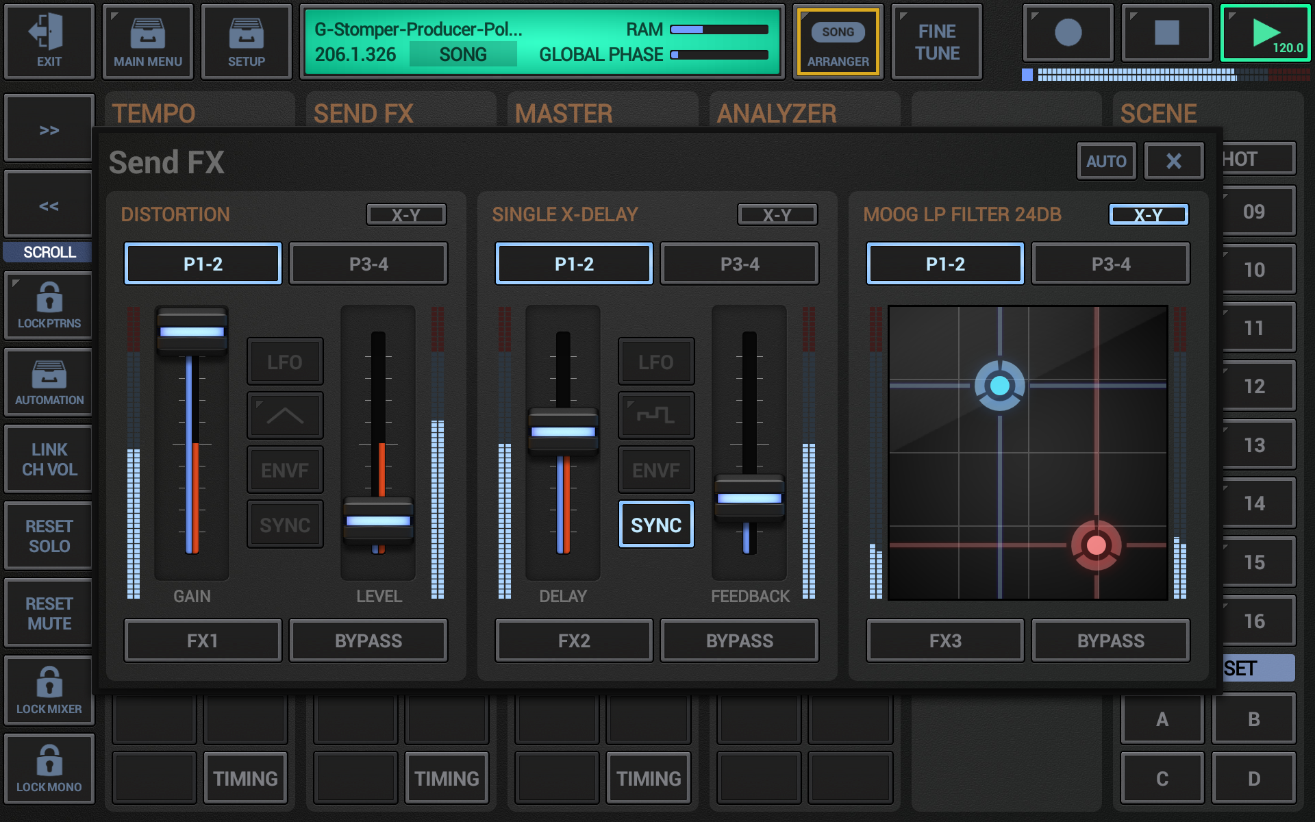The height and width of the screenshot is (822, 1315).
Task: Toggle X-Y mode for the Moog LP Filter
Action: pyautogui.click(x=1149, y=214)
